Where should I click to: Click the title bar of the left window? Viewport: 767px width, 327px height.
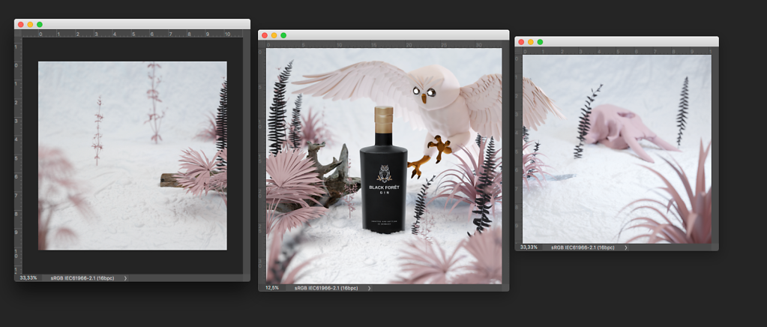click(x=132, y=25)
